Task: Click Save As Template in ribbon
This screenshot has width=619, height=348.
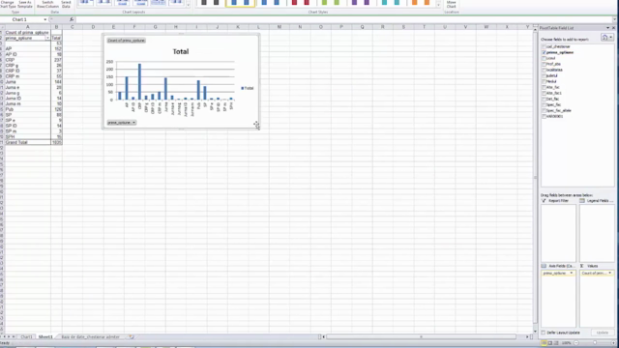Action: pos(25,4)
